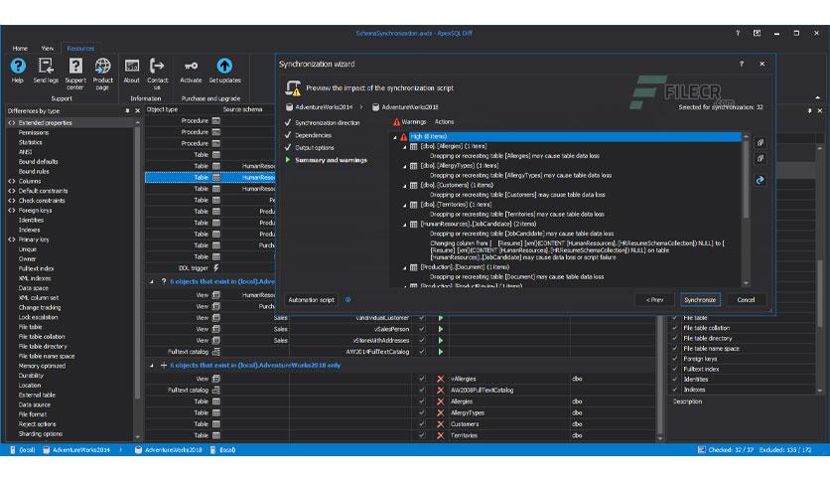Click the wizard help question mark
The height and width of the screenshot is (481, 830).
741,64
